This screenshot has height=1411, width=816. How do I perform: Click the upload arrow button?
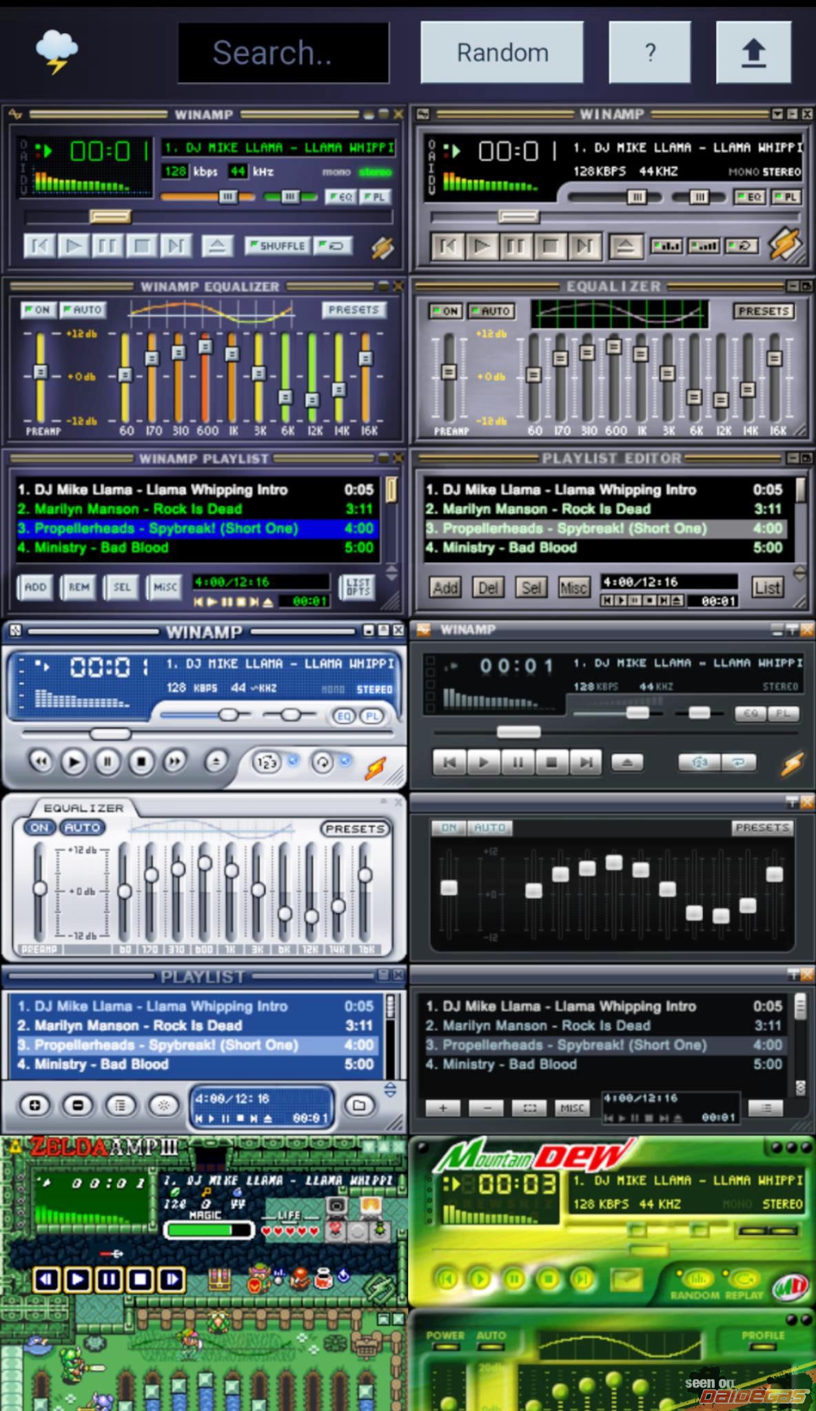[x=753, y=52]
